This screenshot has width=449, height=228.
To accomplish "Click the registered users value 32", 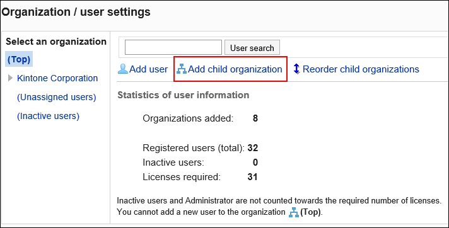I will pyautogui.click(x=253, y=148).
